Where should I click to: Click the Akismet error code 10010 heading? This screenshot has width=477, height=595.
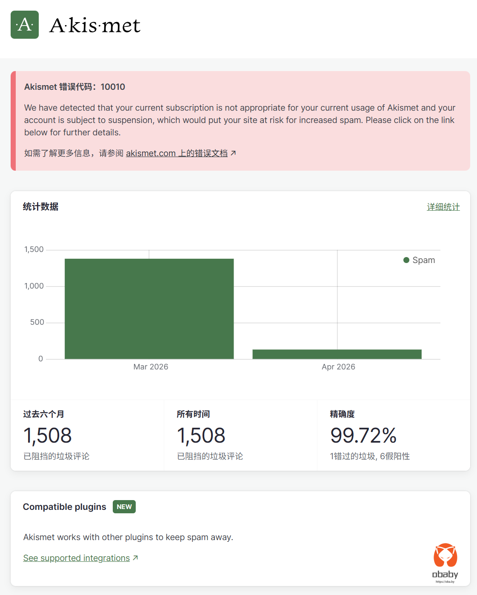pyautogui.click(x=74, y=87)
